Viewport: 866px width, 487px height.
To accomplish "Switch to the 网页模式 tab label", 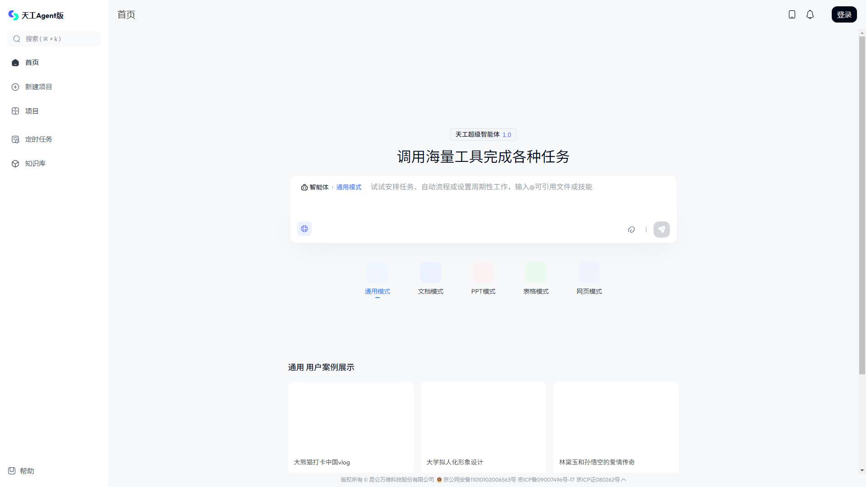I will pos(589,291).
